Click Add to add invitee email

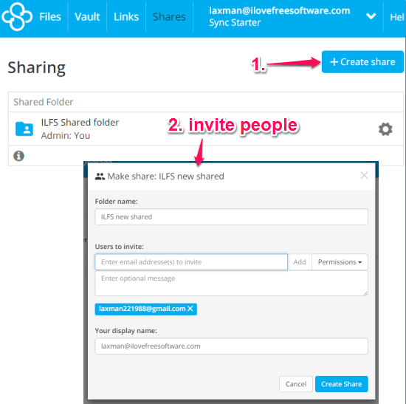[300, 262]
